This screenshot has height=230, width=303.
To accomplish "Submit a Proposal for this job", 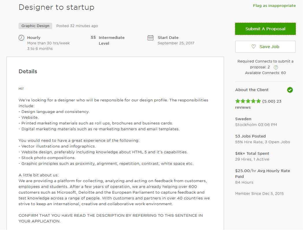I will pos(265,29).
